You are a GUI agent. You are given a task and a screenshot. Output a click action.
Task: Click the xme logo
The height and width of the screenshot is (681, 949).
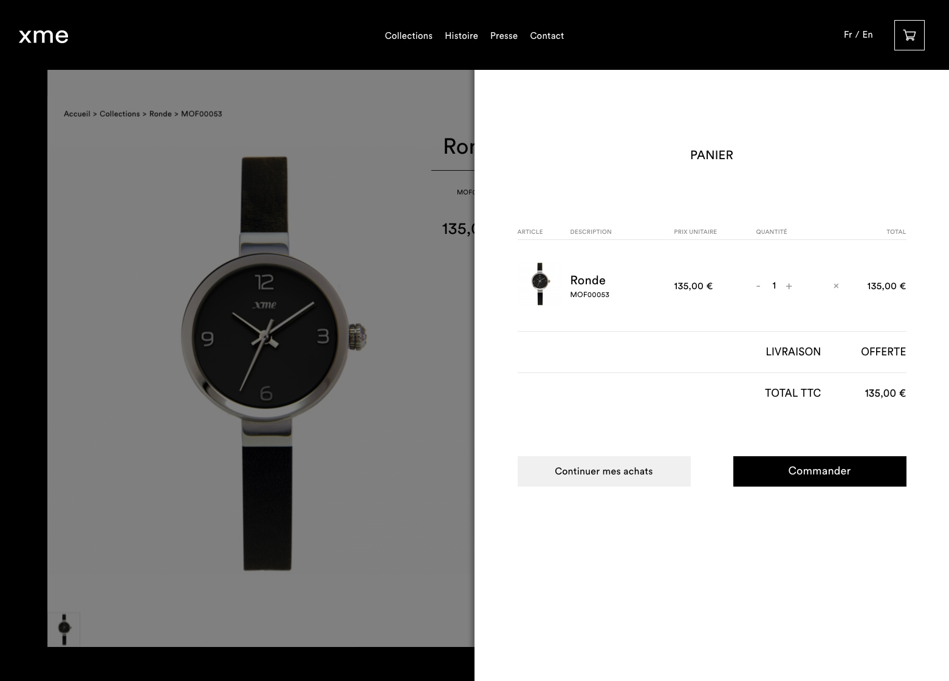[x=43, y=36]
